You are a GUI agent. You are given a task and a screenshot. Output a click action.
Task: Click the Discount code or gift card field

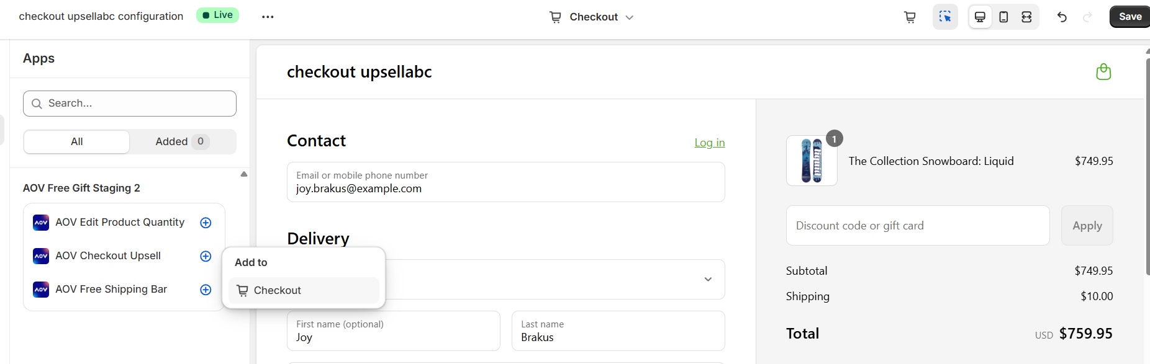(917, 226)
